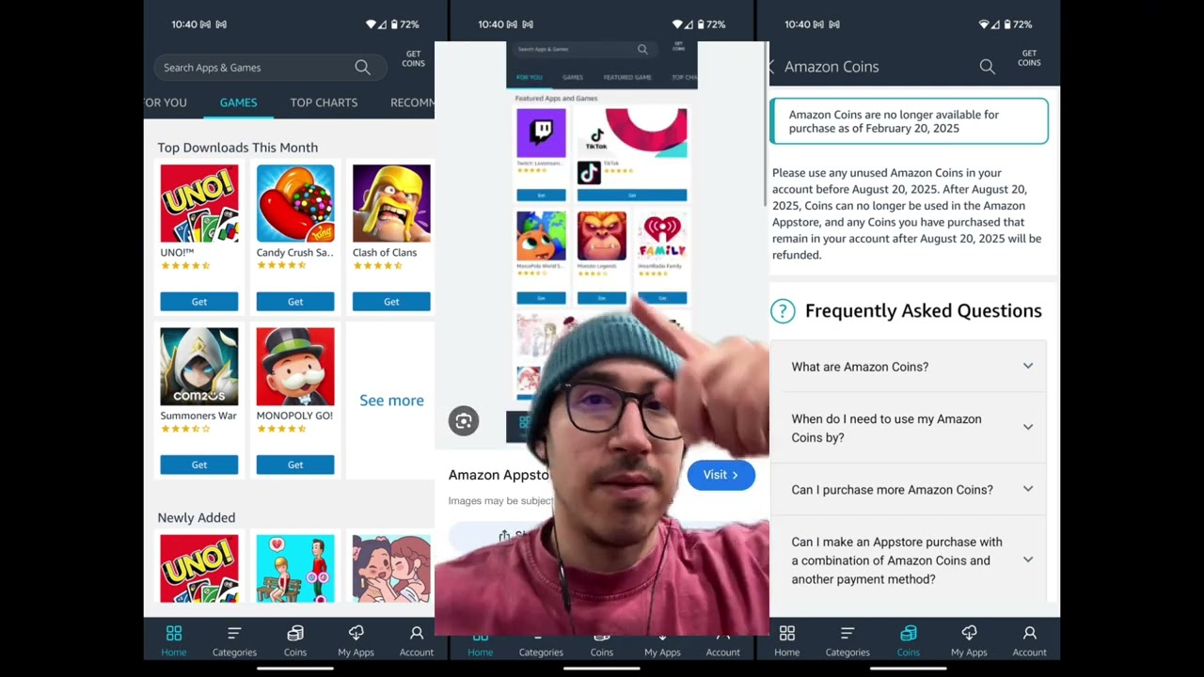Tap Categories icon in middle screen bottom bar
This screenshot has height=677, width=1204.
pyautogui.click(x=541, y=647)
